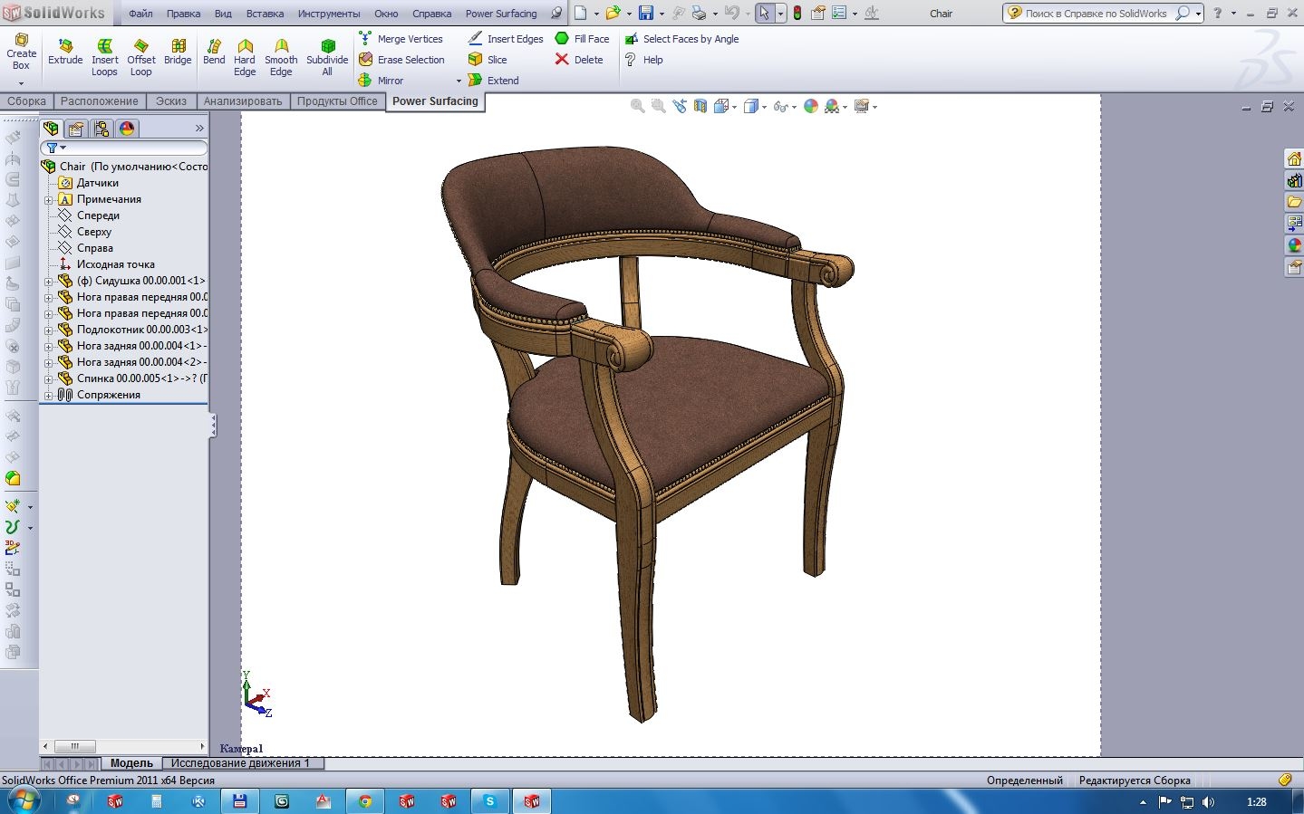Click the Merge Vertices tool

click(x=405, y=39)
